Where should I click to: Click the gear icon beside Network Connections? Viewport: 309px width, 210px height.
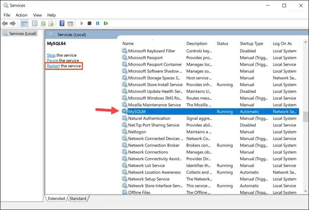tap(124, 152)
